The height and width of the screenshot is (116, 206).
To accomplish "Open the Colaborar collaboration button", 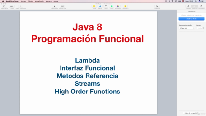I will pyautogui.click(x=157, y=6).
